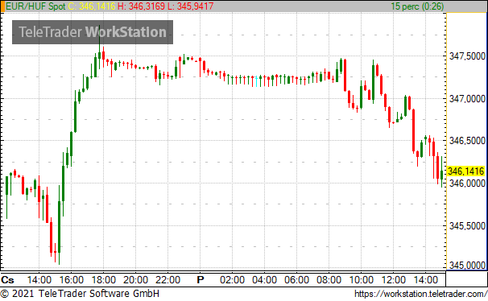Select the yellow 346,1416 current price tag
The height and width of the screenshot is (301, 488).
[x=466, y=171]
